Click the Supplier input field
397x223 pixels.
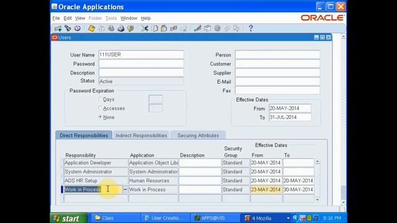[277, 72]
